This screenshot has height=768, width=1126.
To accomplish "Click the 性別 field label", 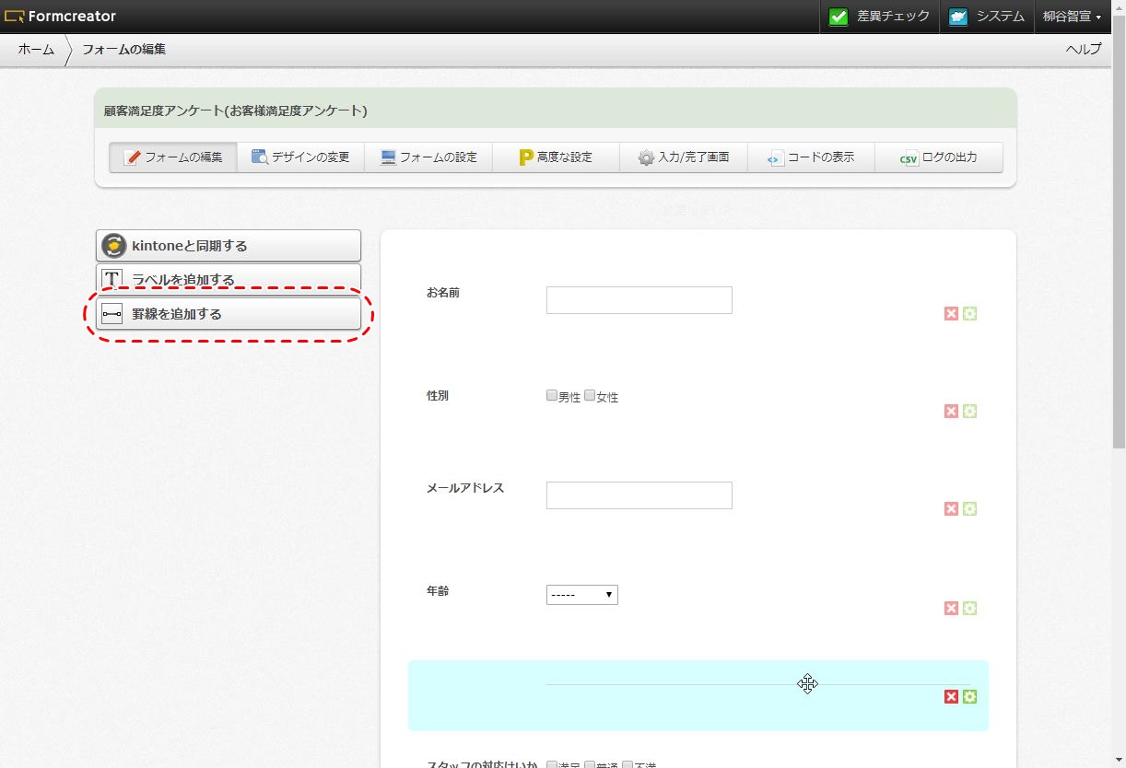I will coord(437,396).
